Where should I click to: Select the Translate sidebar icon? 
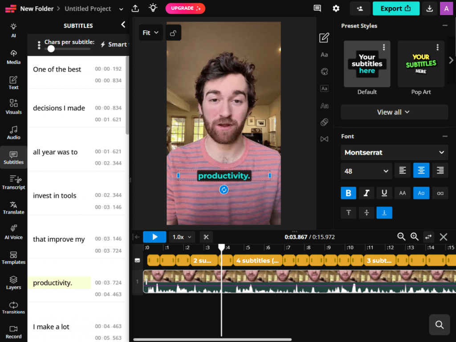tap(13, 208)
